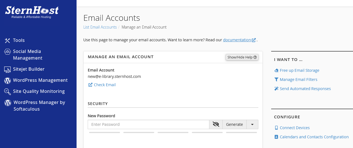
Task: Click the Social Media Management icon
Action: coord(8,52)
